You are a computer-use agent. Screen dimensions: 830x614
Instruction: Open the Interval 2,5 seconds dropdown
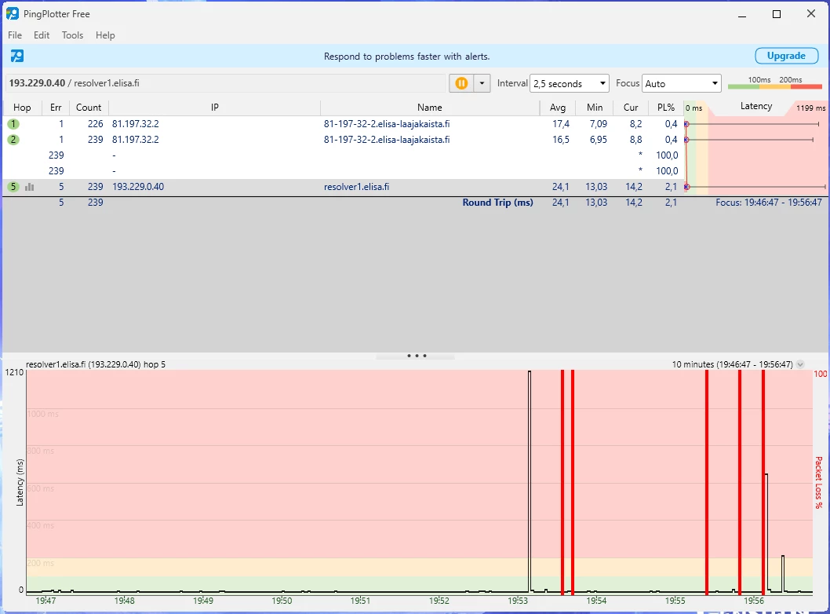tap(570, 83)
